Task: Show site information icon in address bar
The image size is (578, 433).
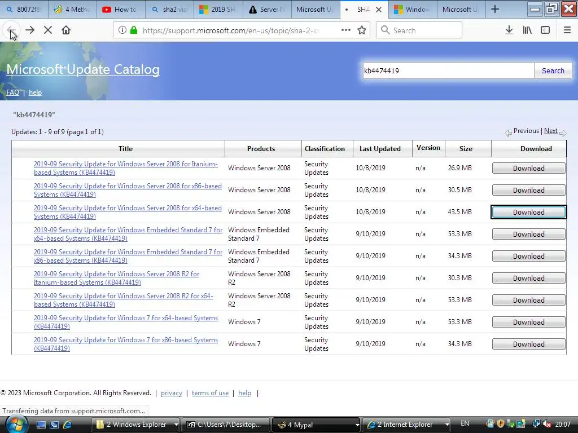Action: tap(122, 30)
